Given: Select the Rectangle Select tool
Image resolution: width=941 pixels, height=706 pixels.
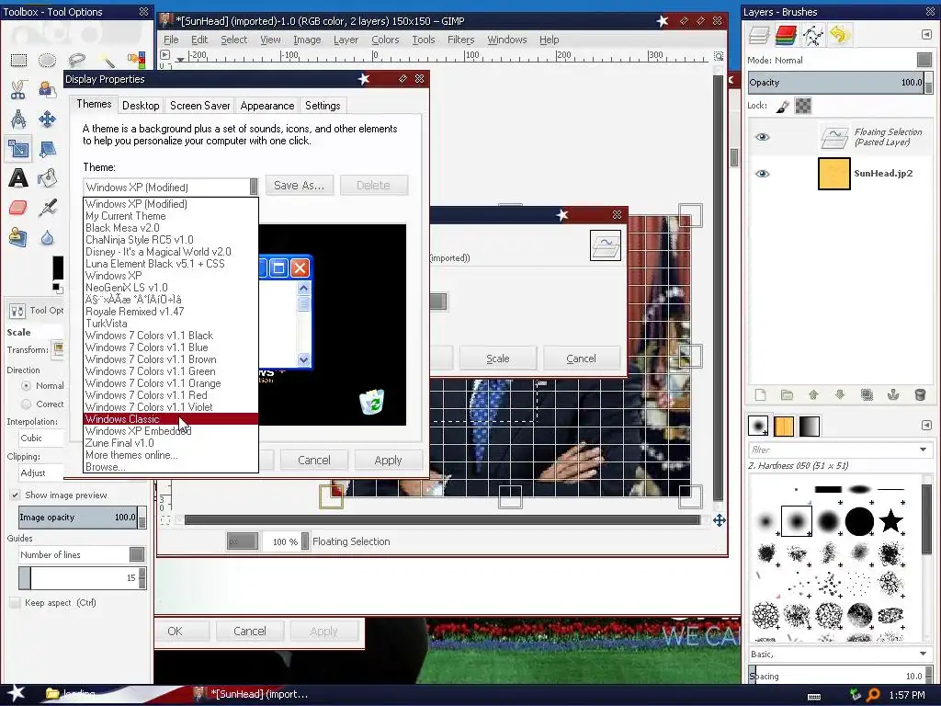Looking at the screenshot, I should coord(18,60).
